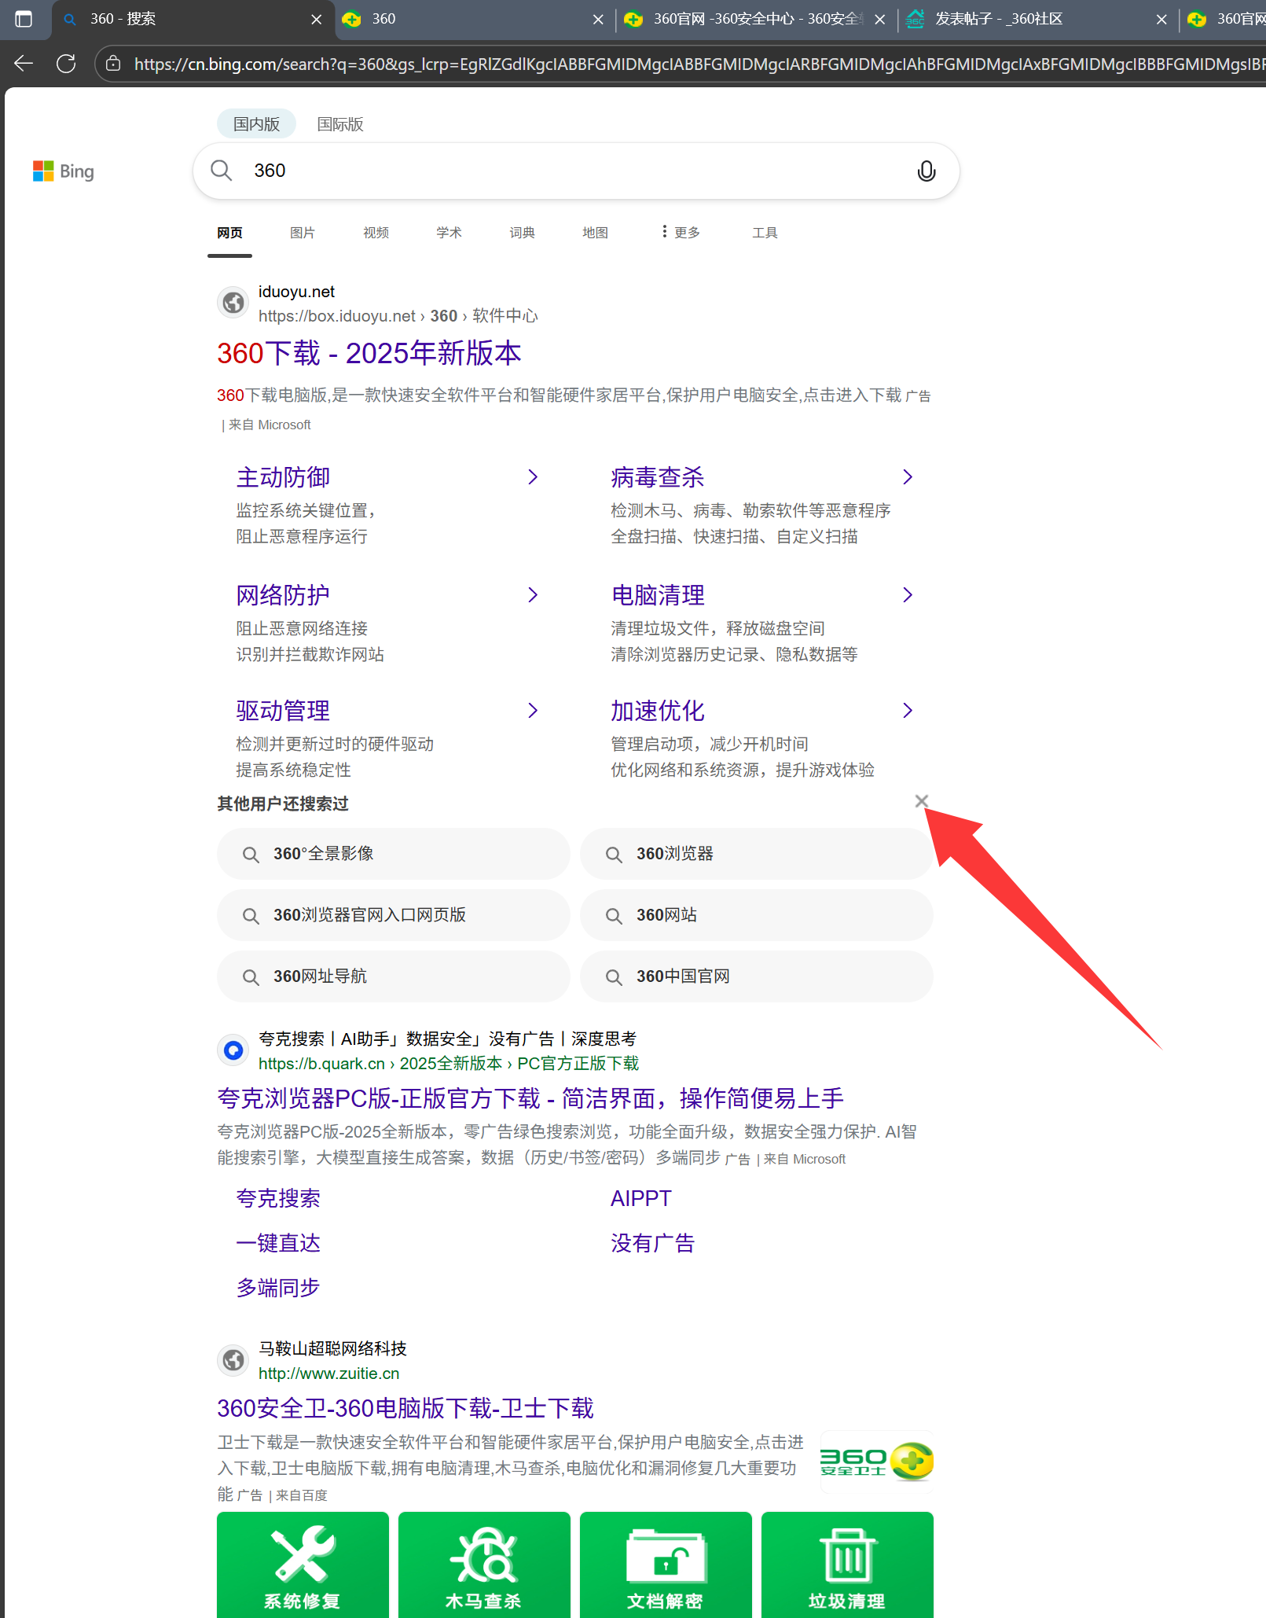Click the 文档解密 folder unlock tile
The width and height of the screenshot is (1266, 1618).
(x=666, y=1564)
